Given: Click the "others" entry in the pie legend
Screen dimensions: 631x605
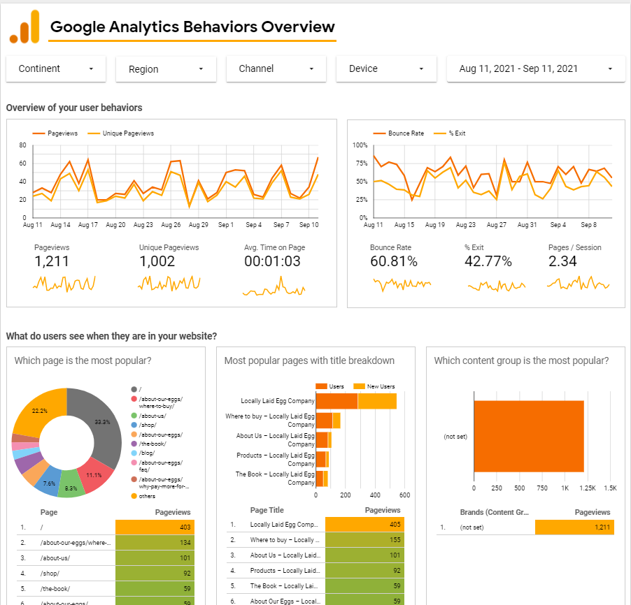Looking at the screenshot, I should click(x=143, y=496).
